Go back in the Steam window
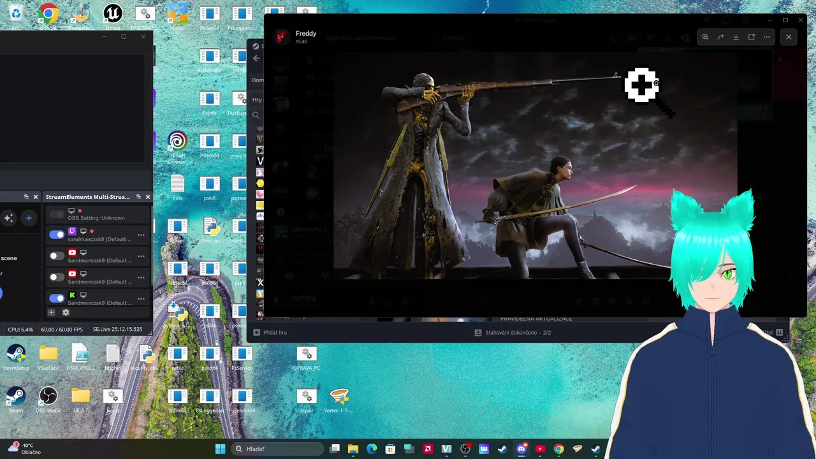Viewport: 816px width, 459px height. click(256, 59)
